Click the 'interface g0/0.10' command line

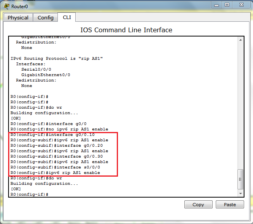[x=52, y=135]
